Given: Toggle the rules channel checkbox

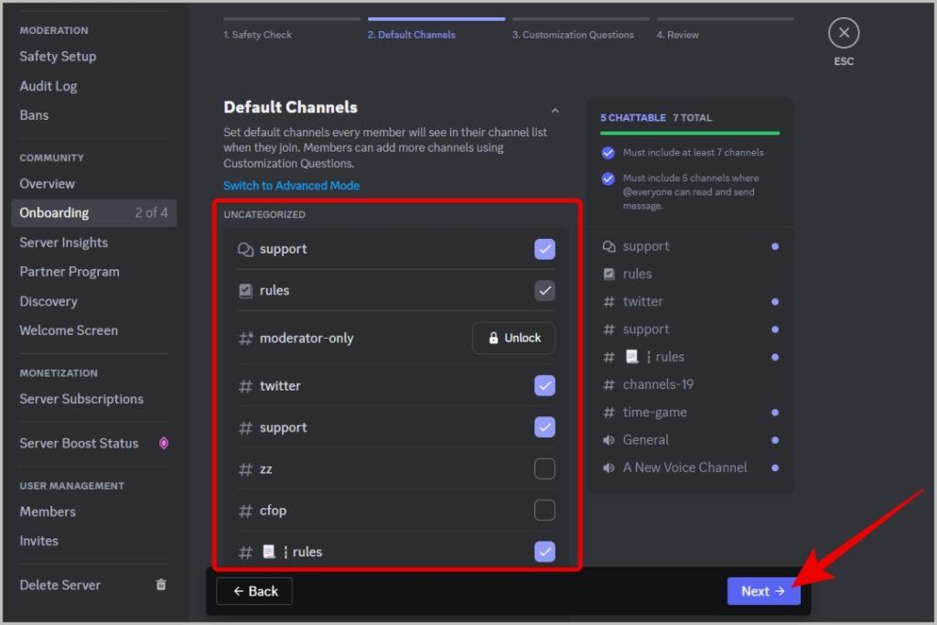Looking at the screenshot, I should [x=544, y=290].
